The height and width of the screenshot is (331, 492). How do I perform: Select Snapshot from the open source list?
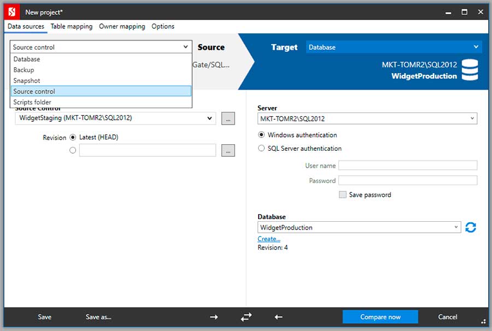pyautogui.click(x=26, y=80)
